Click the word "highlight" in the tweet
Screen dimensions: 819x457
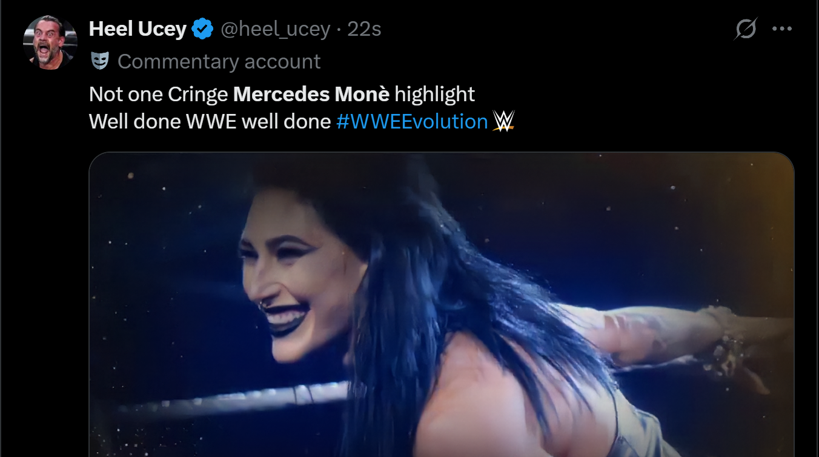(x=434, y=95)
